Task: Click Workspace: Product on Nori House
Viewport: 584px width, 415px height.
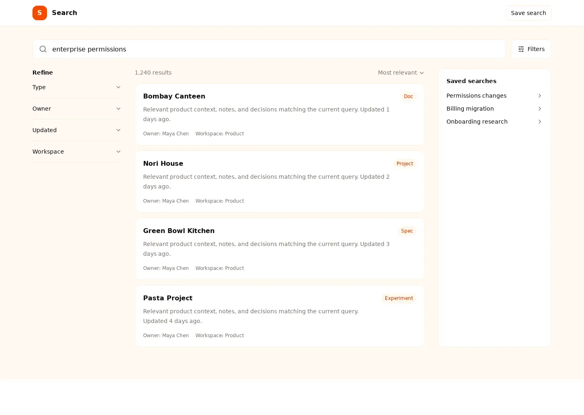Action: 220,201
